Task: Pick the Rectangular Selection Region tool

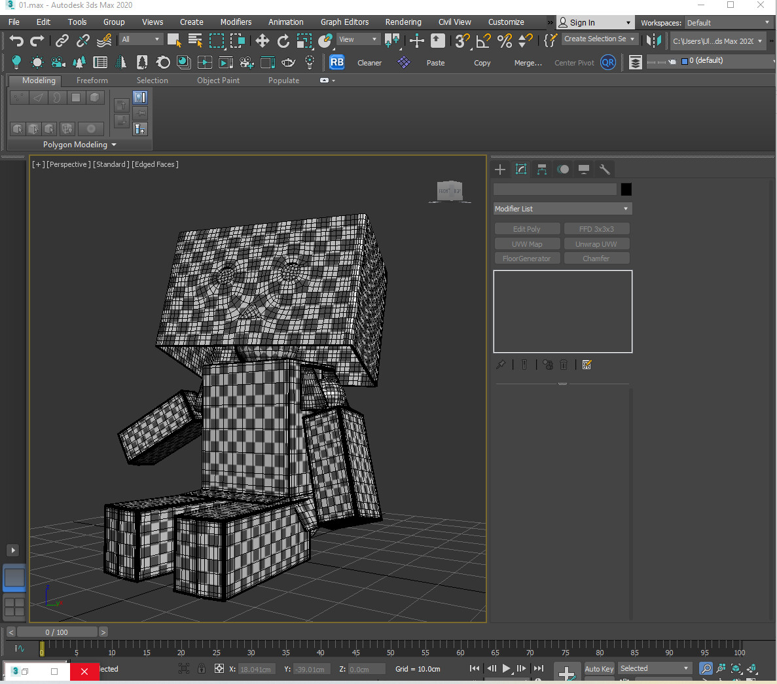Action: coord(217,40)
